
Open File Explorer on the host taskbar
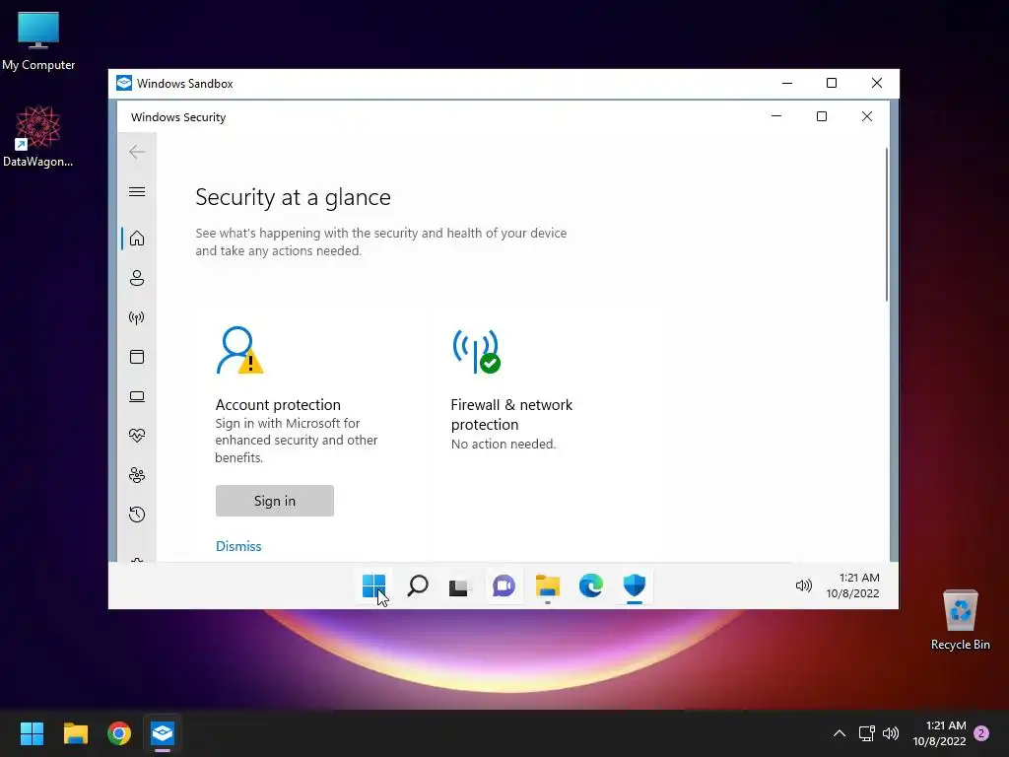[75, 733]
